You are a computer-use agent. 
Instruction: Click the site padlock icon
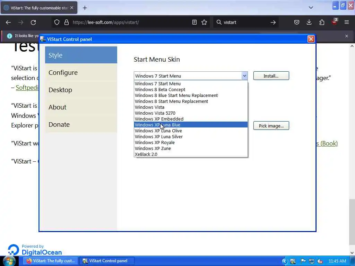pos(66,22)
